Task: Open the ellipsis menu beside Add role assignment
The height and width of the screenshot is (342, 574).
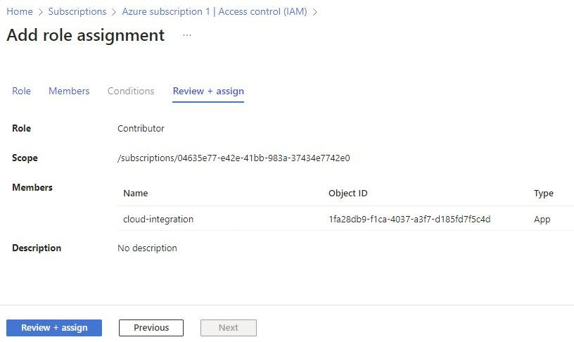Action: (x=187, y=35)
